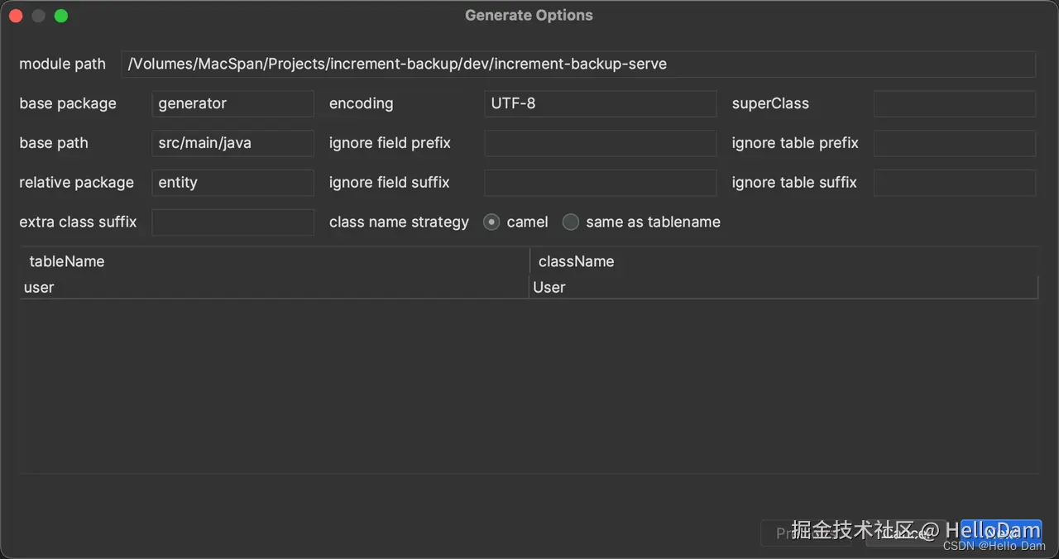Viewport: 1059px width, 559px height.
Task: Click the ignore field suffix input
Action: point(600,183)
